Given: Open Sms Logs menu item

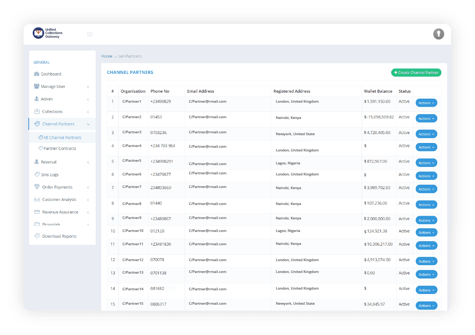Looking at the screenshot, I should pos(62,174).
